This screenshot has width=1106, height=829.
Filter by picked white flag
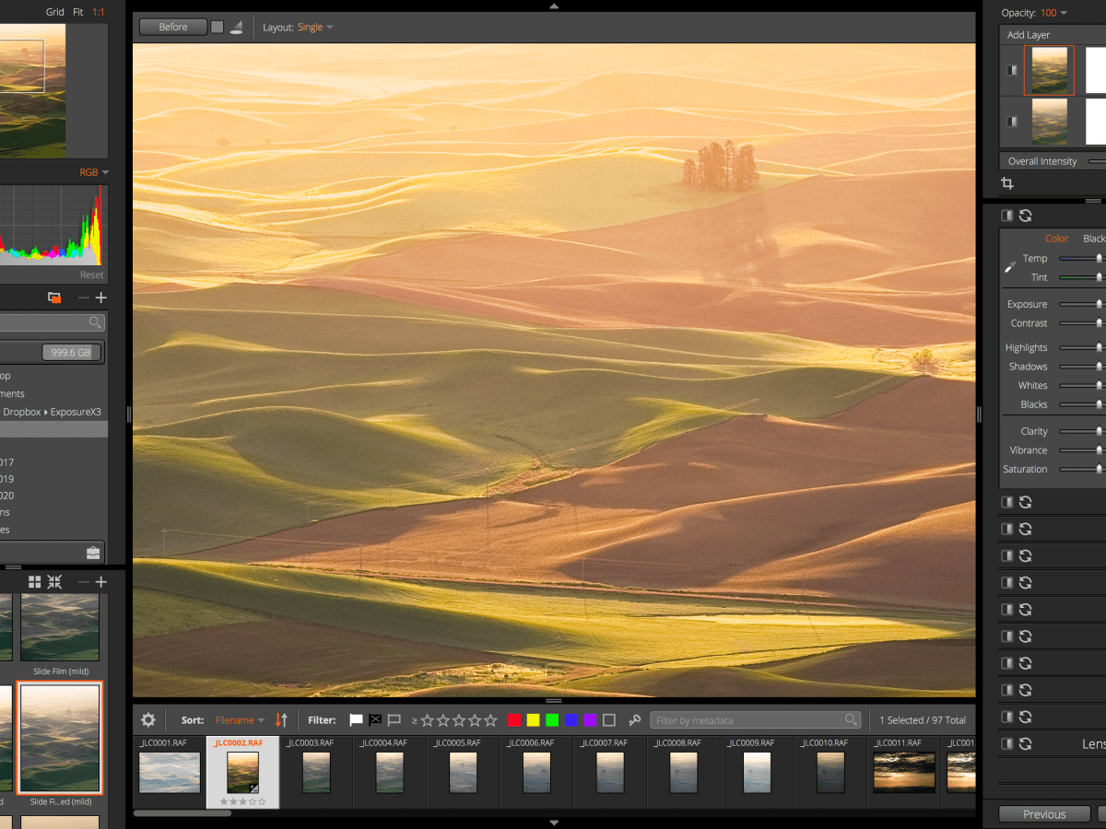click(x=355, y=720)
